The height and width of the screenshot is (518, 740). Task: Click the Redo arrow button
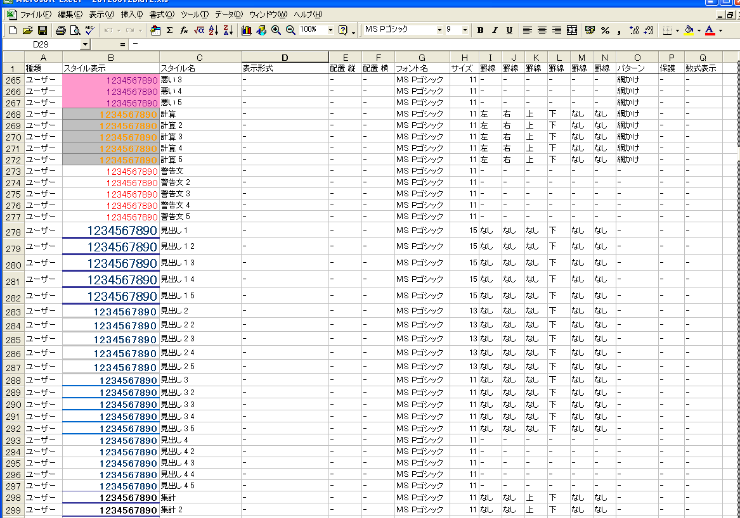pyautogui.click(x=130, y=30)
